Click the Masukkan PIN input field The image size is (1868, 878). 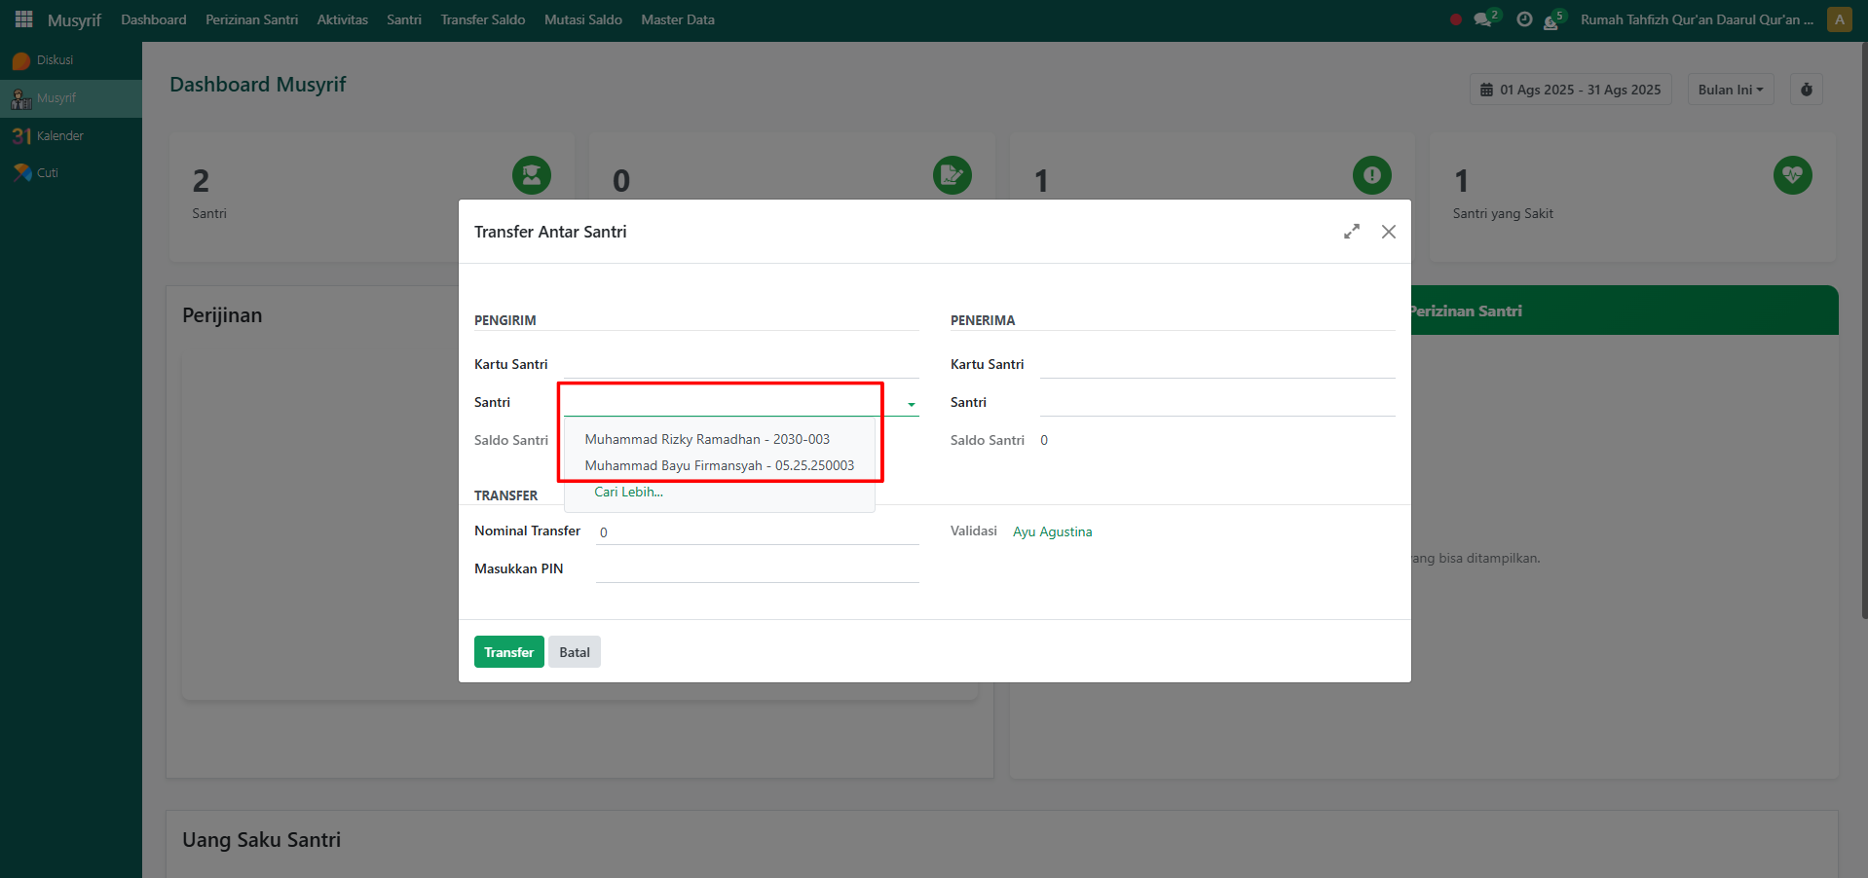[x=757, y=569]
